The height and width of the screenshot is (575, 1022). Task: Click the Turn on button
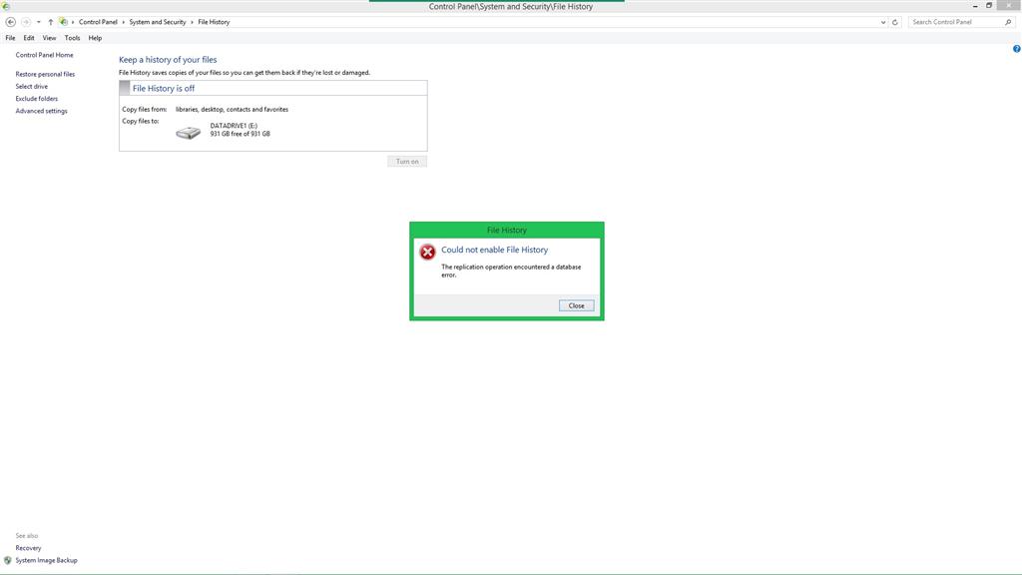(407, 162)
